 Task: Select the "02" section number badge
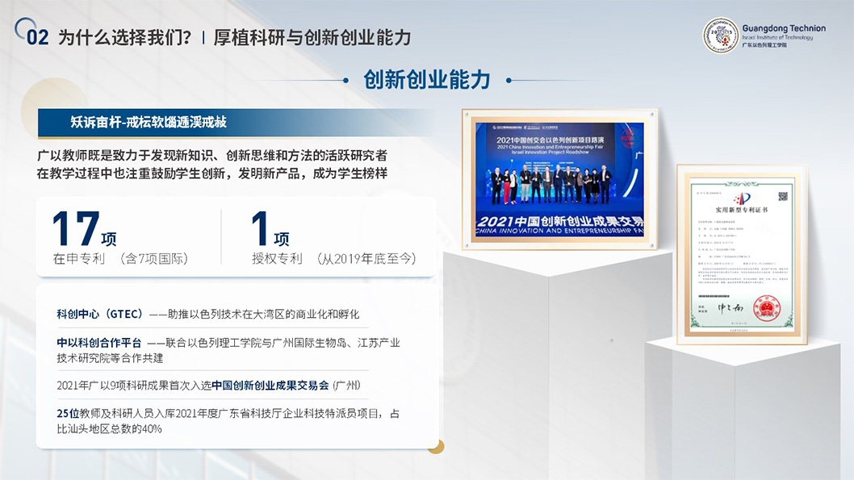tap(35, 34)
